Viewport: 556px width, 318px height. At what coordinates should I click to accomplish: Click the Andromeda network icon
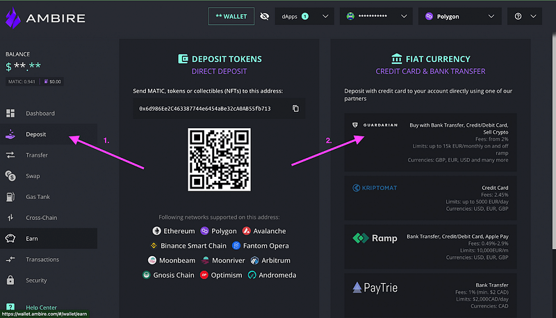(x=252, y=275)
